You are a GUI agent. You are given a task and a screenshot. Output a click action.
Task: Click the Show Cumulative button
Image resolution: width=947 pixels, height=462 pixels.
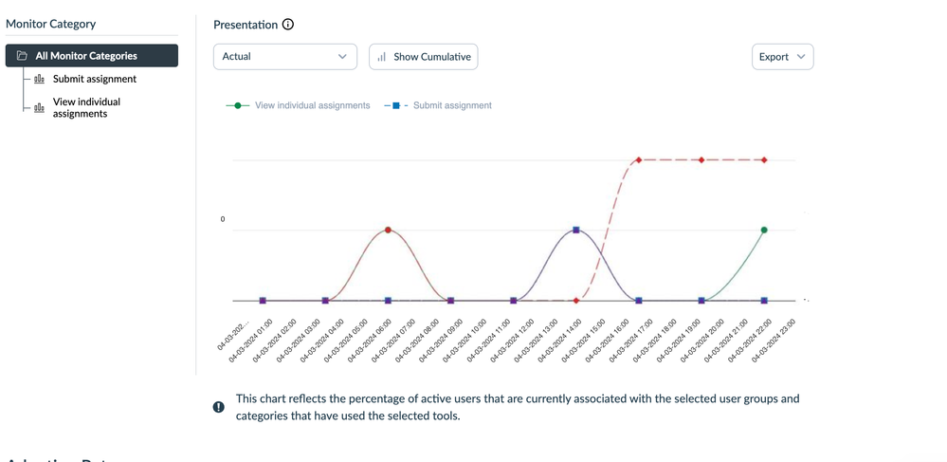(x=424, y=56)
